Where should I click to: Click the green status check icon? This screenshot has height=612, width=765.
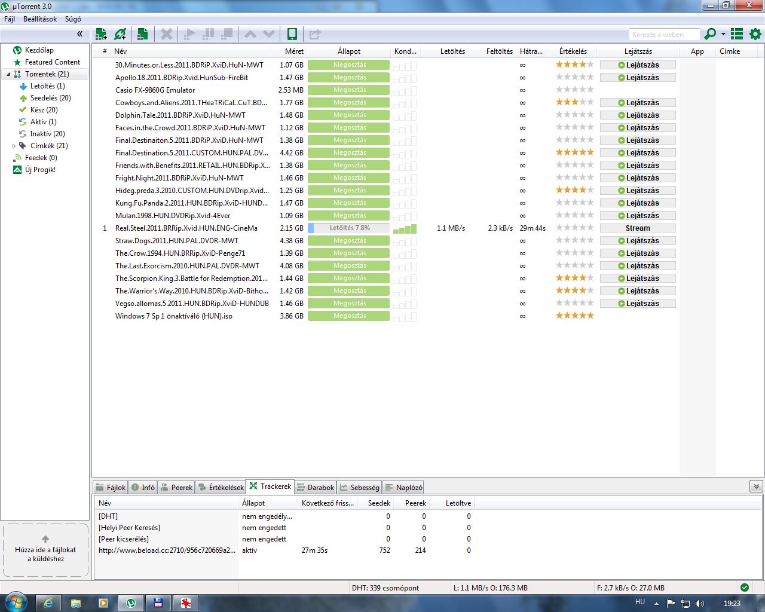[744, 587]
